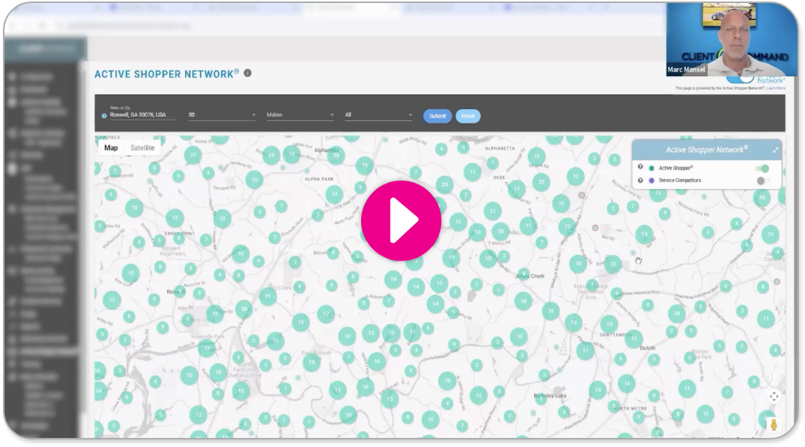Turn off the Active Shopper toggle

pyautogui.click(x=763, y=168)
